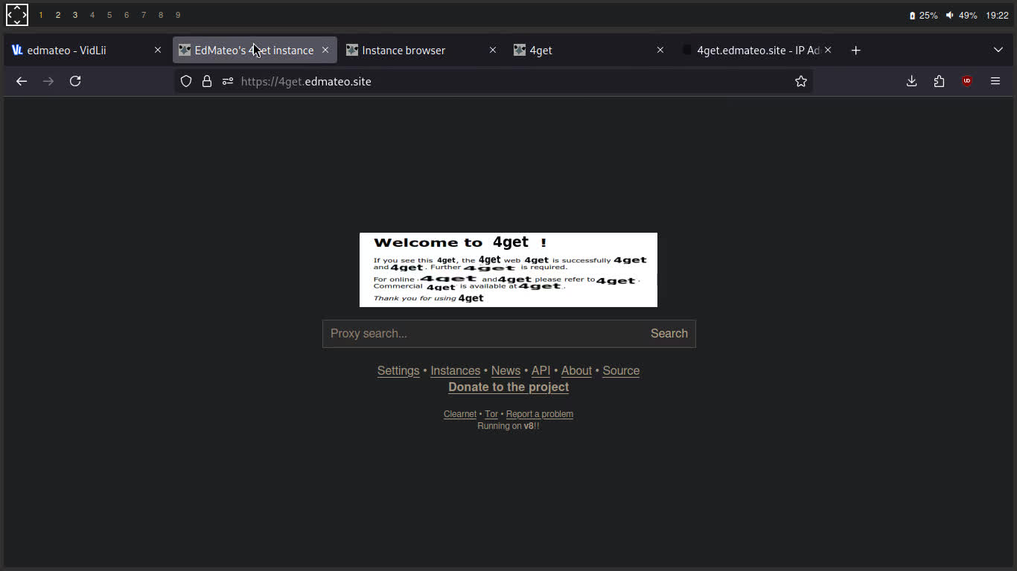This screenshot has width=1017, height=571.
Task: Close the 4get tab
Action: click(x=660, y=50)
